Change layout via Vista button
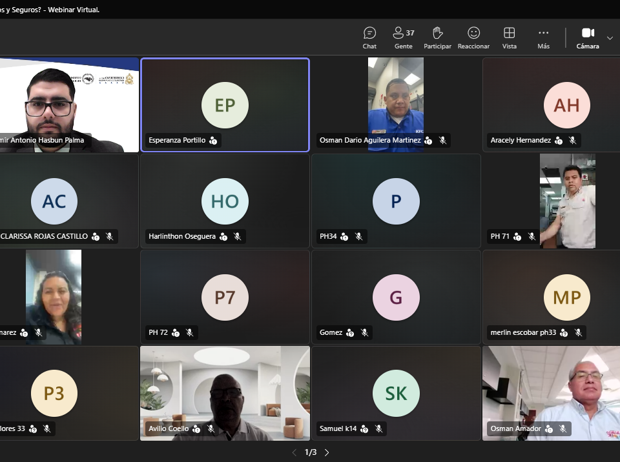Image resolution: width=620 pixels, height=462 pixels. click(510, 38)
